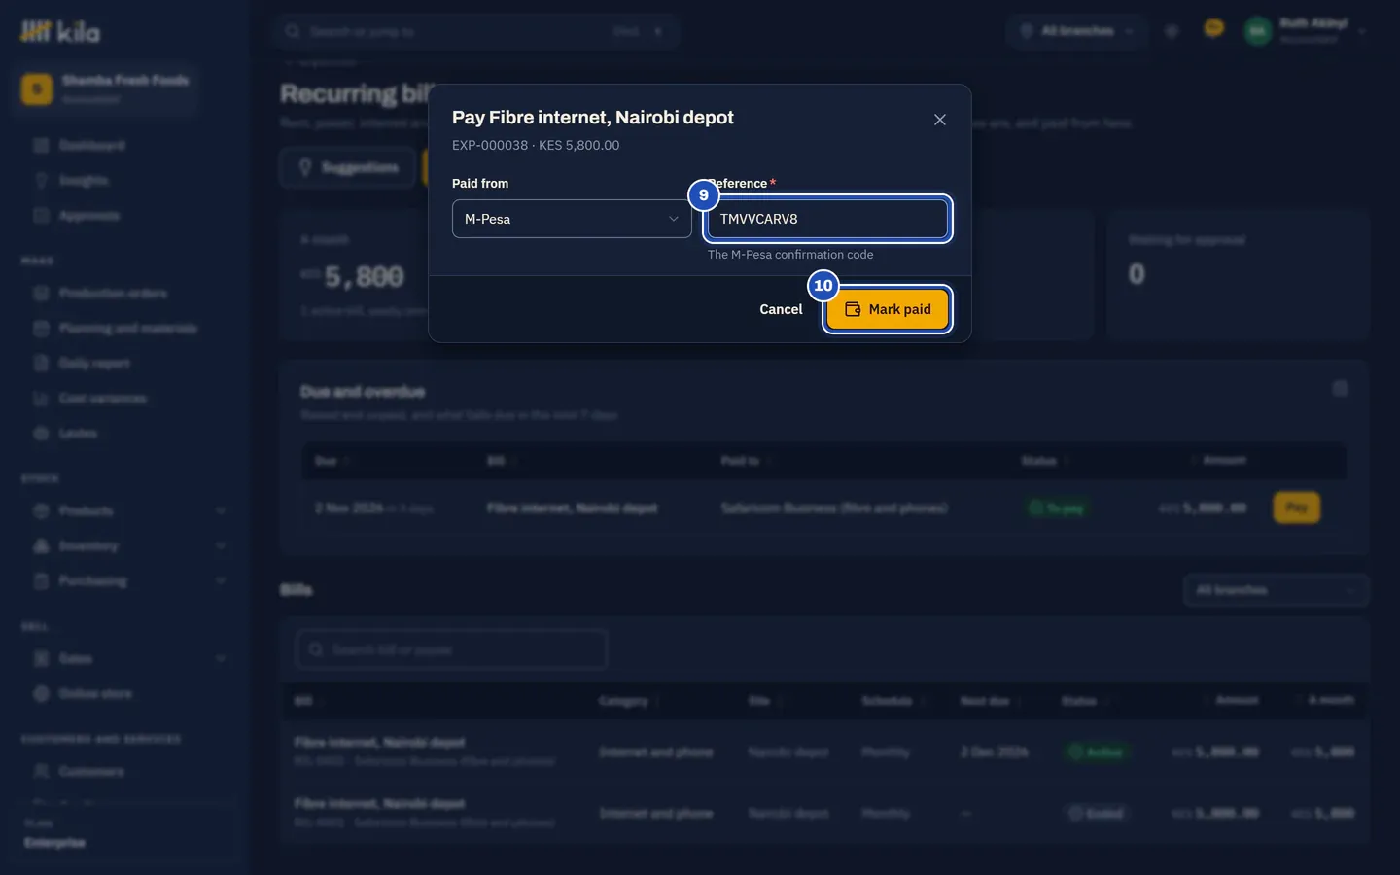Open the Dashboard sidebar icon
Screen dimensions: 1400x875
click(x=41, y=146)
